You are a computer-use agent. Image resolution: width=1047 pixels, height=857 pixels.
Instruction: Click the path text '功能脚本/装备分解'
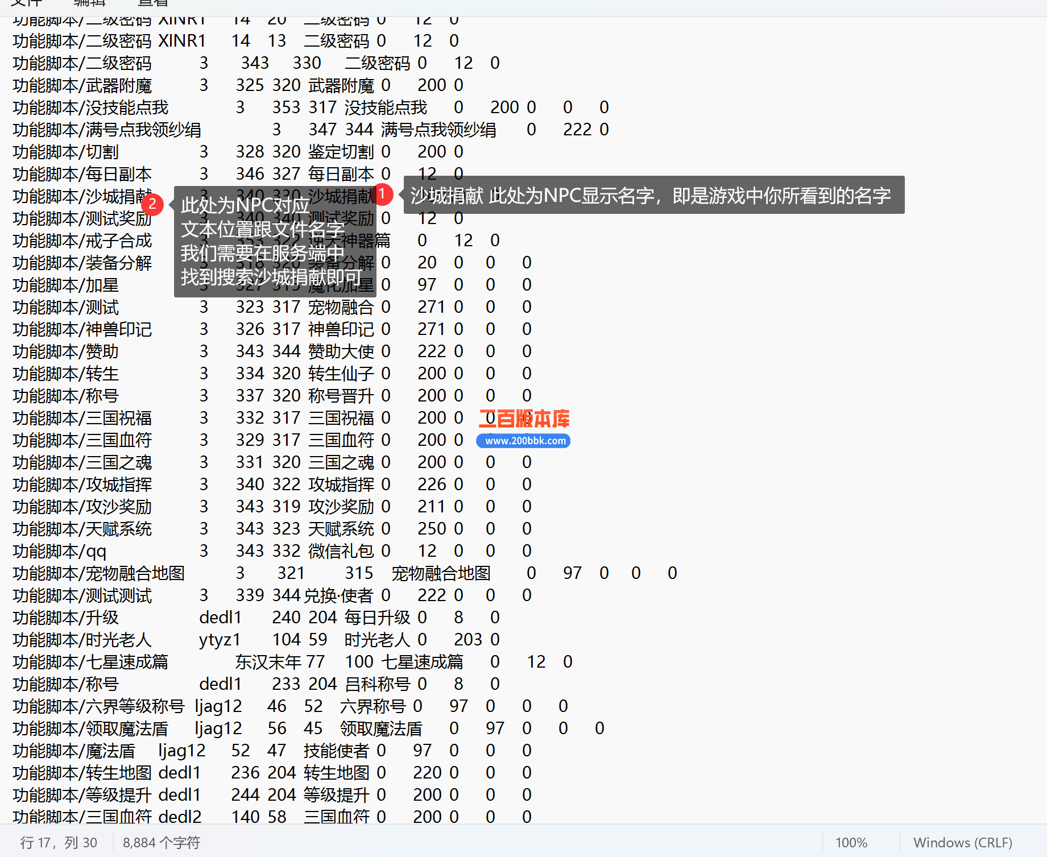coord(82,263)
